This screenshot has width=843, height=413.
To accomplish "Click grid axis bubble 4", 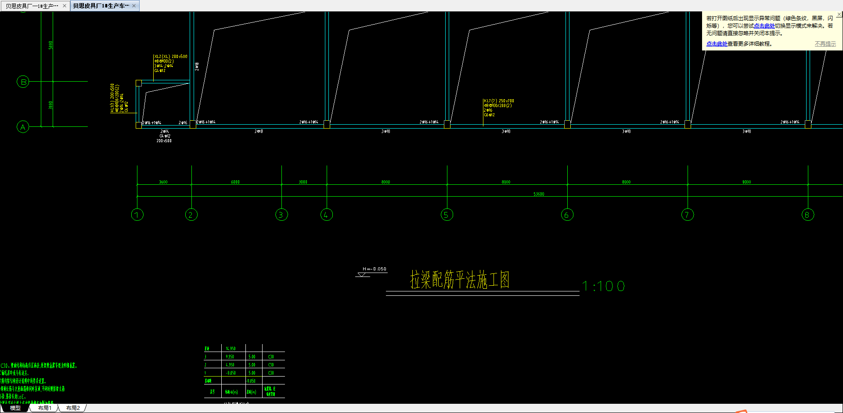I will click(x=327, y=215).
